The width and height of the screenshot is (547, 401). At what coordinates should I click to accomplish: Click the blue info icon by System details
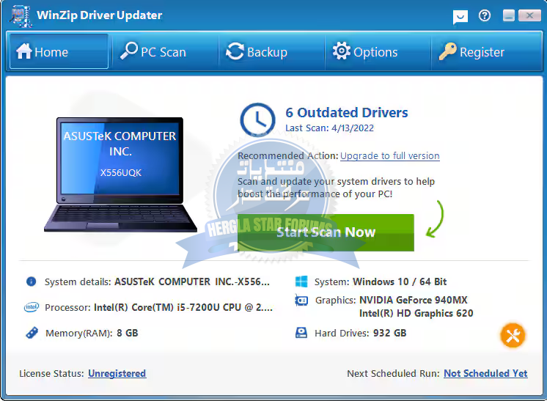click(x=31, y=281)
